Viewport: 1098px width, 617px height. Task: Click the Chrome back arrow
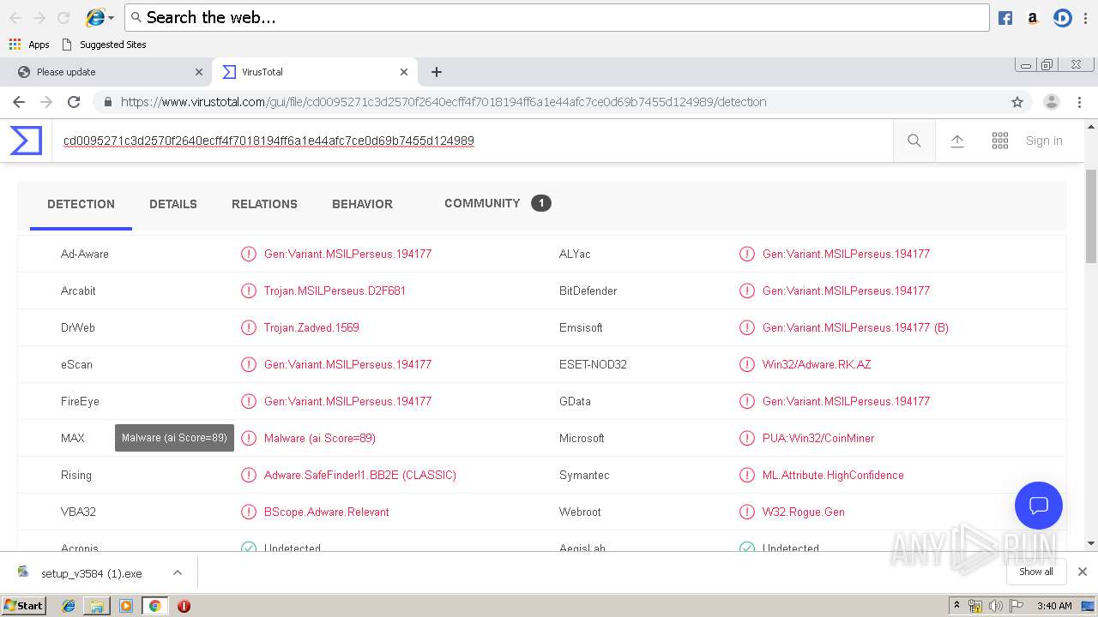pyautogui.click(x=19, y=102)
